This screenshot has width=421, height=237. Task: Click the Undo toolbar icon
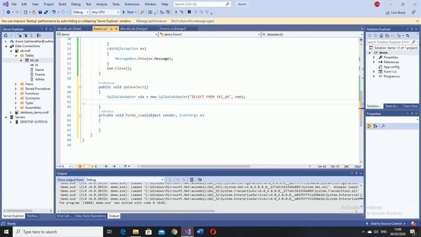tap(54, 12)
